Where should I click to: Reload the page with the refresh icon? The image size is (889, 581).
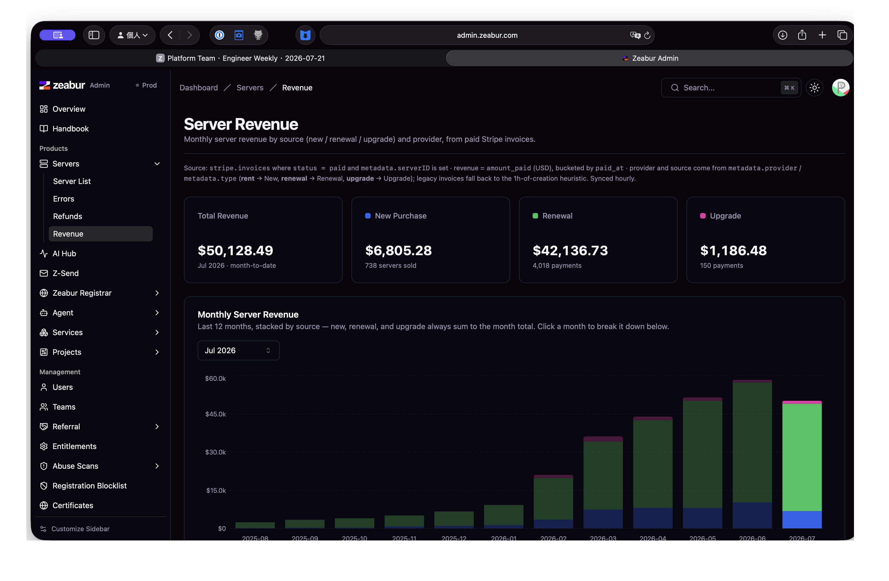647,35
